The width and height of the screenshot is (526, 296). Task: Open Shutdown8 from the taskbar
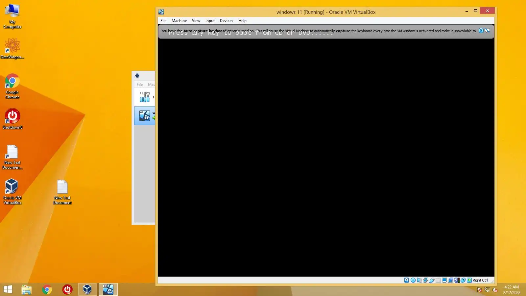coord(67,289)
